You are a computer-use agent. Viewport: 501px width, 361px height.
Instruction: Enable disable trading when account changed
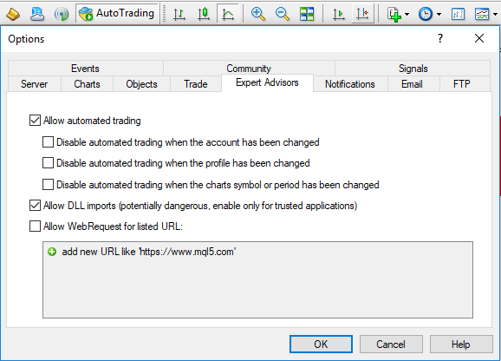48,142
